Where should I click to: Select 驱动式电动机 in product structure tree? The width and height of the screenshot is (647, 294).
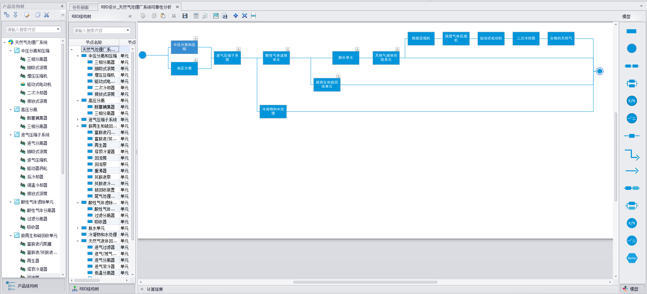point(39,84)
